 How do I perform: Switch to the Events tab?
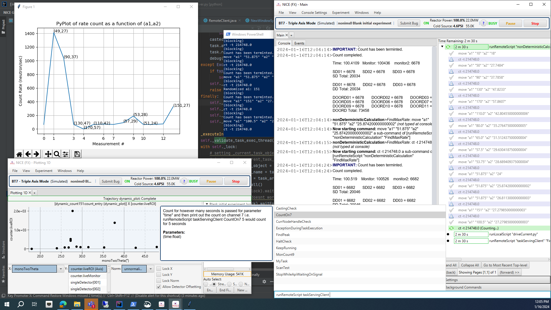click(299, 43)
